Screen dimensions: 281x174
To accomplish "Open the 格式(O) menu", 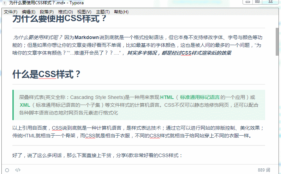I will coord(65,12).
